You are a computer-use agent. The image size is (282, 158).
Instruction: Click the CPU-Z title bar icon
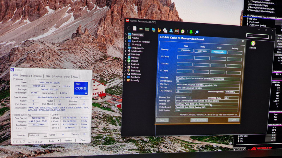(12, 70)
